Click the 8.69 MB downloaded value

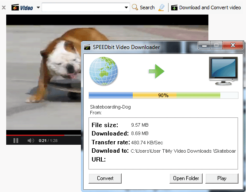(140, 133)
